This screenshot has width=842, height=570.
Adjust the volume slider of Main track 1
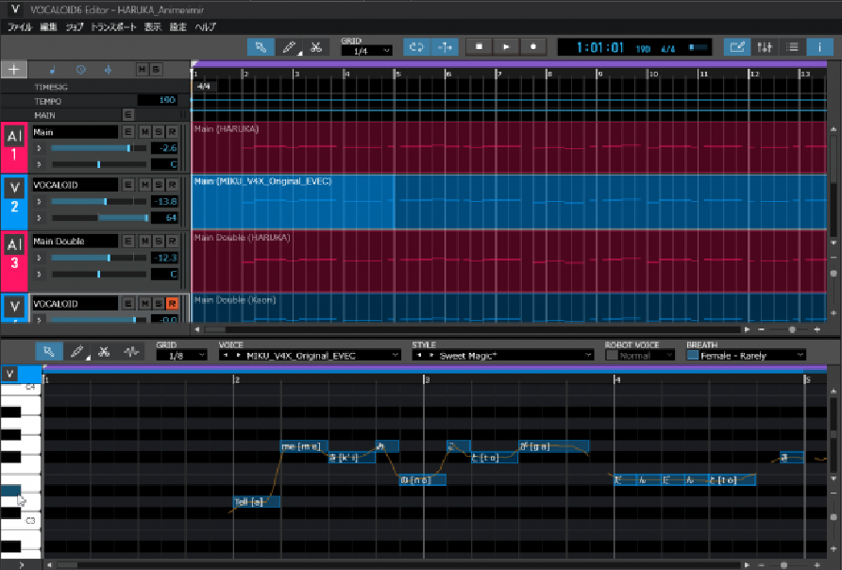coord(99,148)
